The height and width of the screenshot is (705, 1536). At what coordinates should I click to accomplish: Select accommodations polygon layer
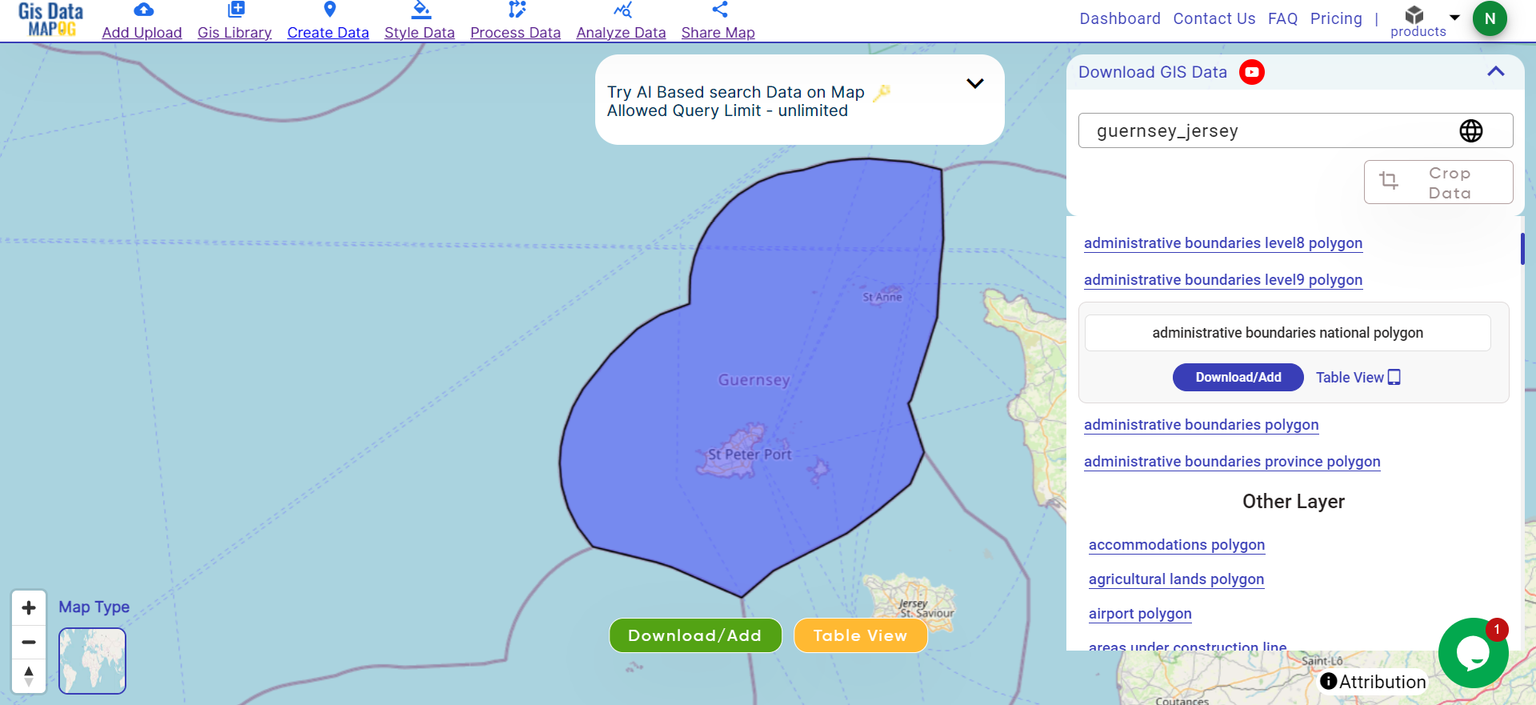click(1177, 545)
